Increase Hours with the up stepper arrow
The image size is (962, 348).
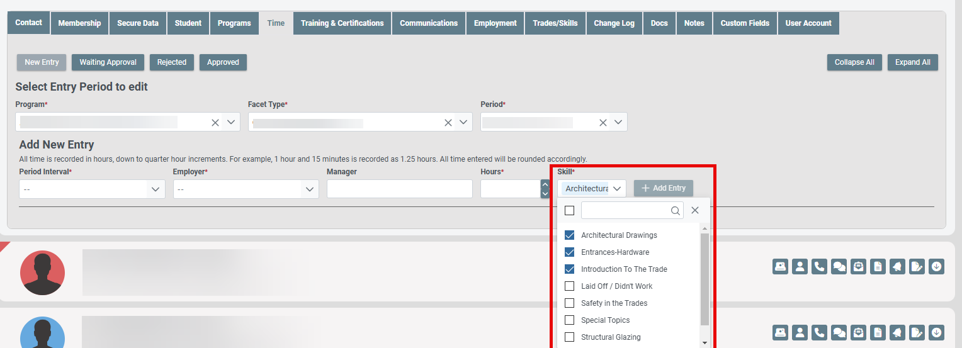(x=545, y=185)
